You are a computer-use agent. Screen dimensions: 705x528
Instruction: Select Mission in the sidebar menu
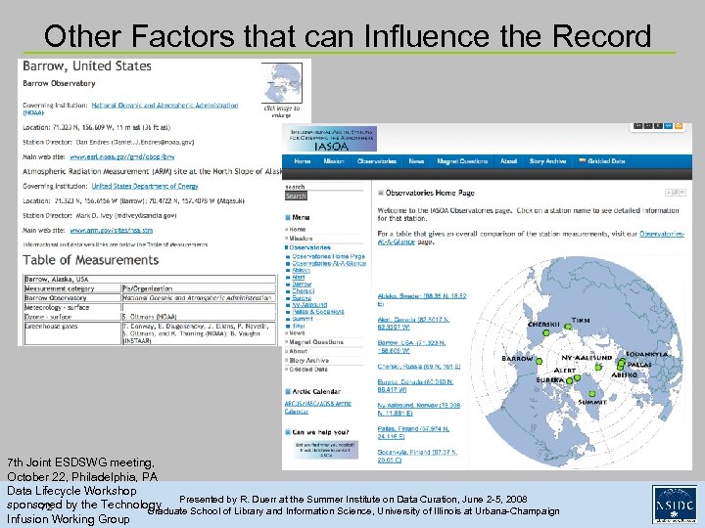pos(301,239)
